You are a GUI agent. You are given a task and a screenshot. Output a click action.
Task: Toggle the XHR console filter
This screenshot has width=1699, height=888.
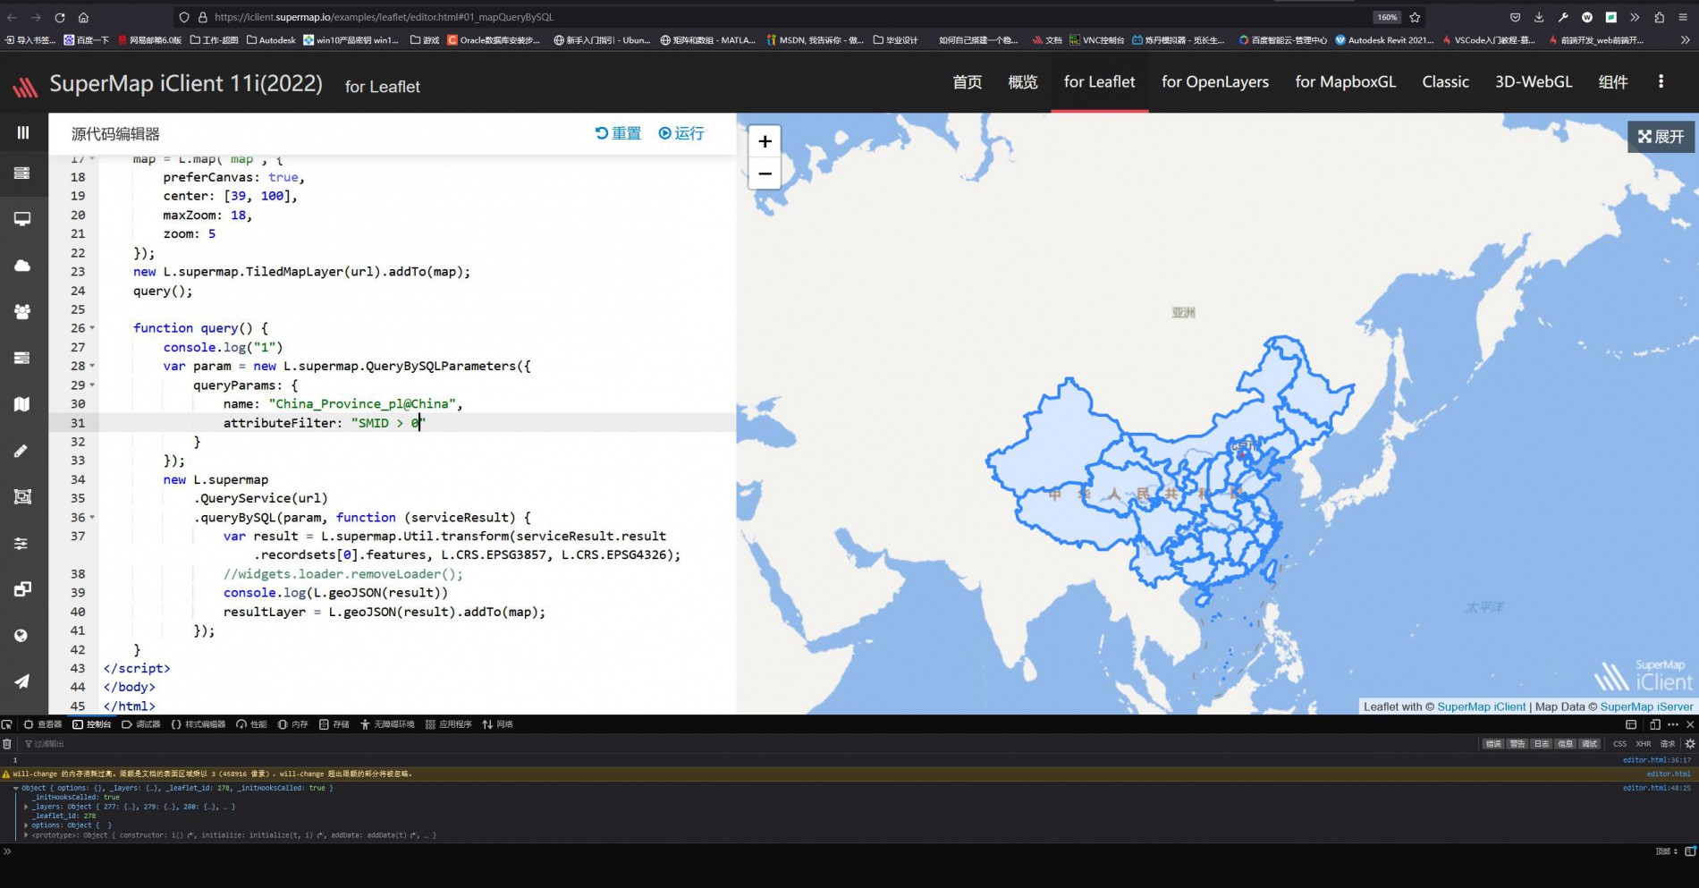click(1644, 744)
